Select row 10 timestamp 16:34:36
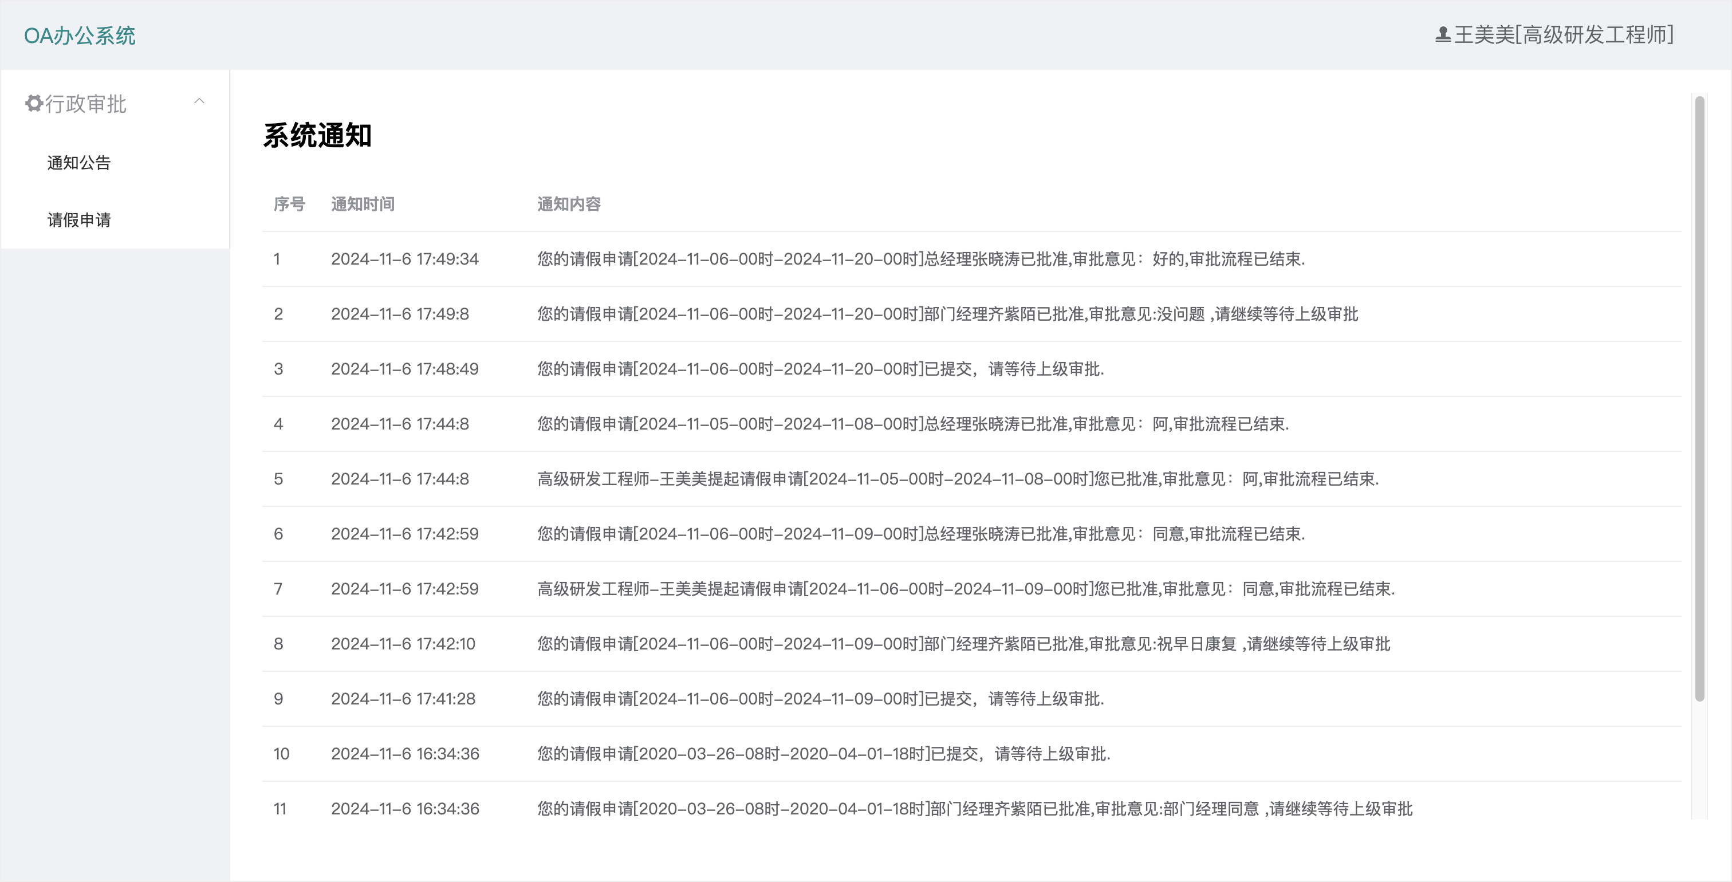The image size is (1732, 882). (404, 754)
